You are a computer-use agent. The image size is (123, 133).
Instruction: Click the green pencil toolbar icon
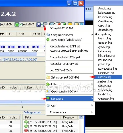coord(64,24)
